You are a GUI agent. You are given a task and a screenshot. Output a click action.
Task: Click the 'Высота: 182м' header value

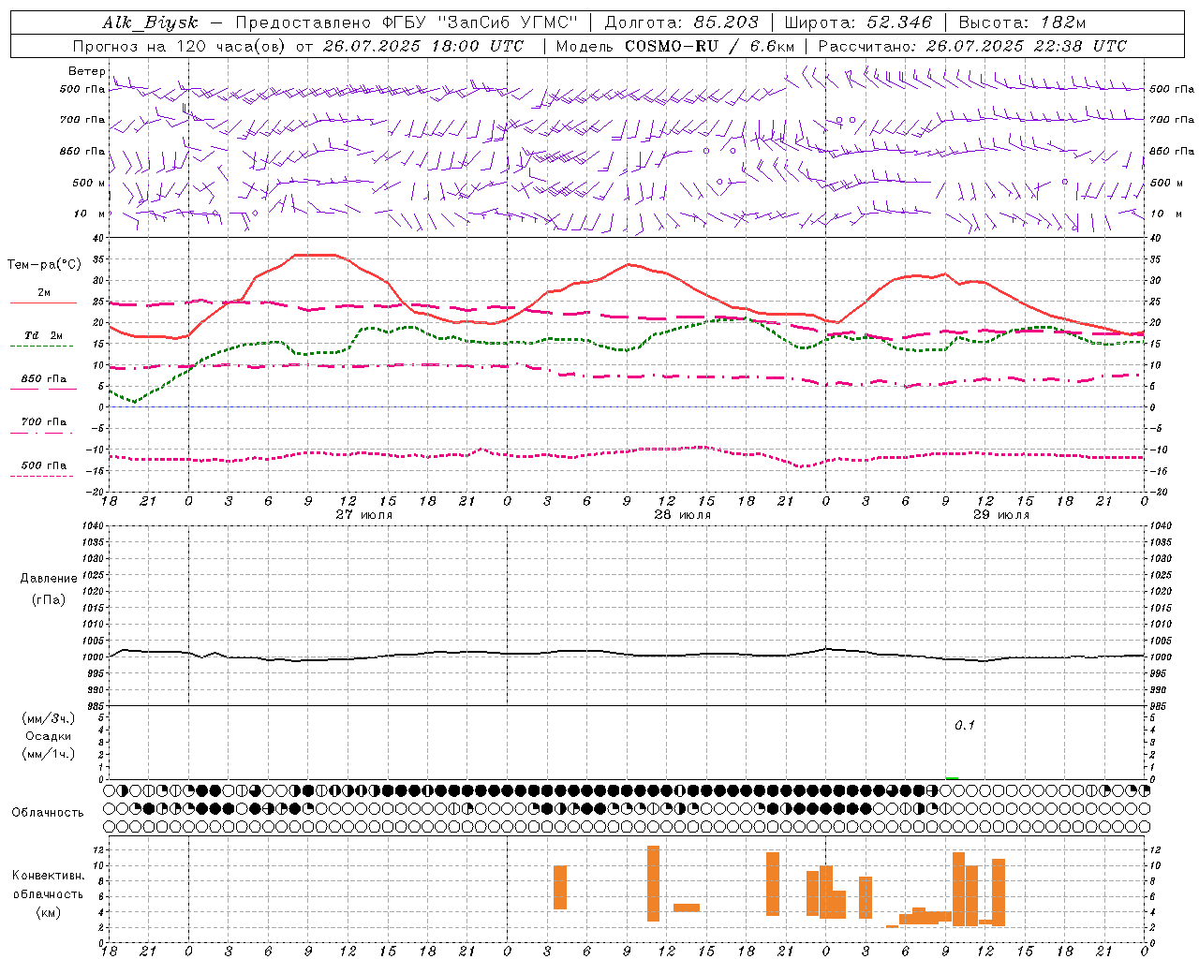click(1022, 22)
